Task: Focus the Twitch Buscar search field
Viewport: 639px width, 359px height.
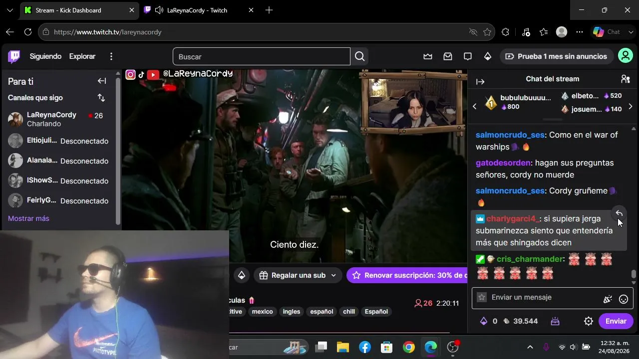Action: coord(262,56)
